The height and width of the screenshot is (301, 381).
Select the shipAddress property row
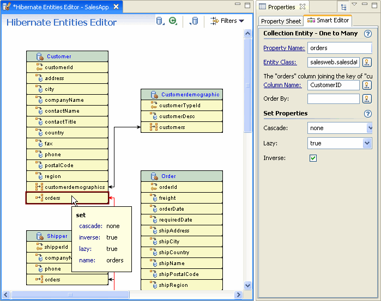pos(182,231)
